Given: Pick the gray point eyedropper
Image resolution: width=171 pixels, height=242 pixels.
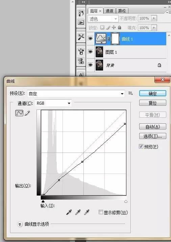Looking at the screenshot, I should [78, 212].
